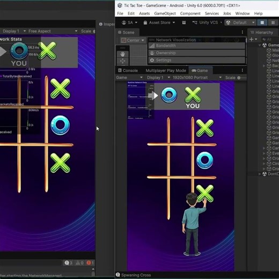Click the red error count in left status bar
Image resolution: width=279 pixels, height=279 pixels.
point(90,263)
